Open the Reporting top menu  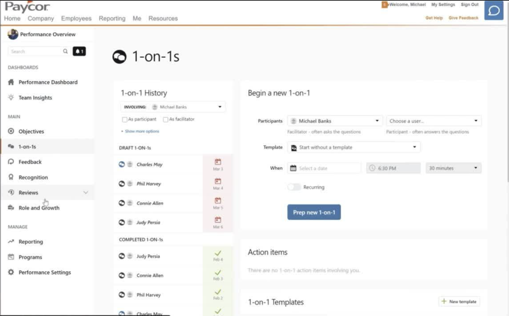click(x=112, y=18)
